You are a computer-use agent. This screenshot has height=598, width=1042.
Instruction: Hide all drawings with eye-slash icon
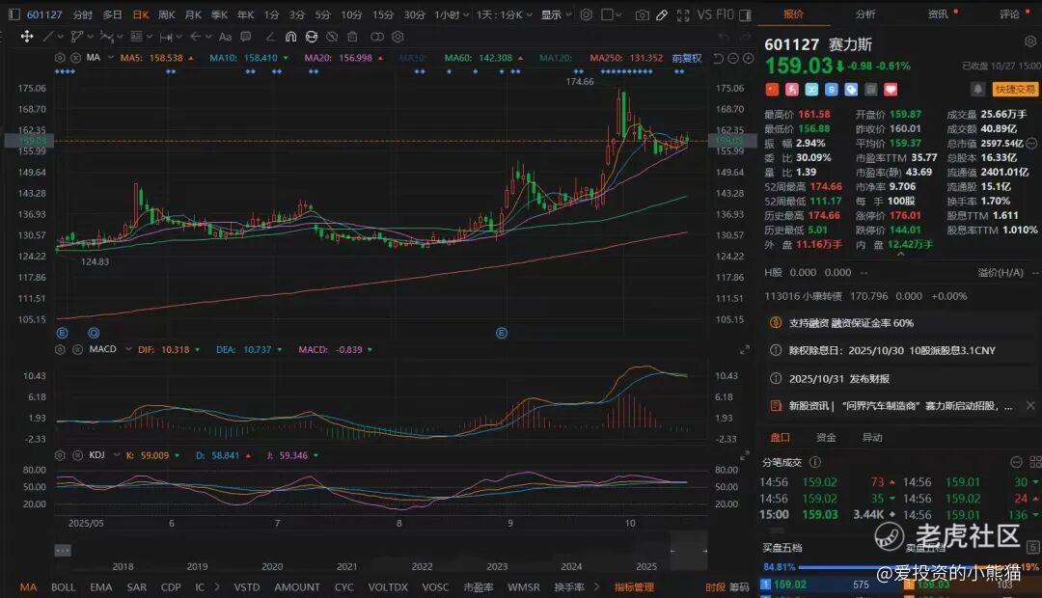332,37
